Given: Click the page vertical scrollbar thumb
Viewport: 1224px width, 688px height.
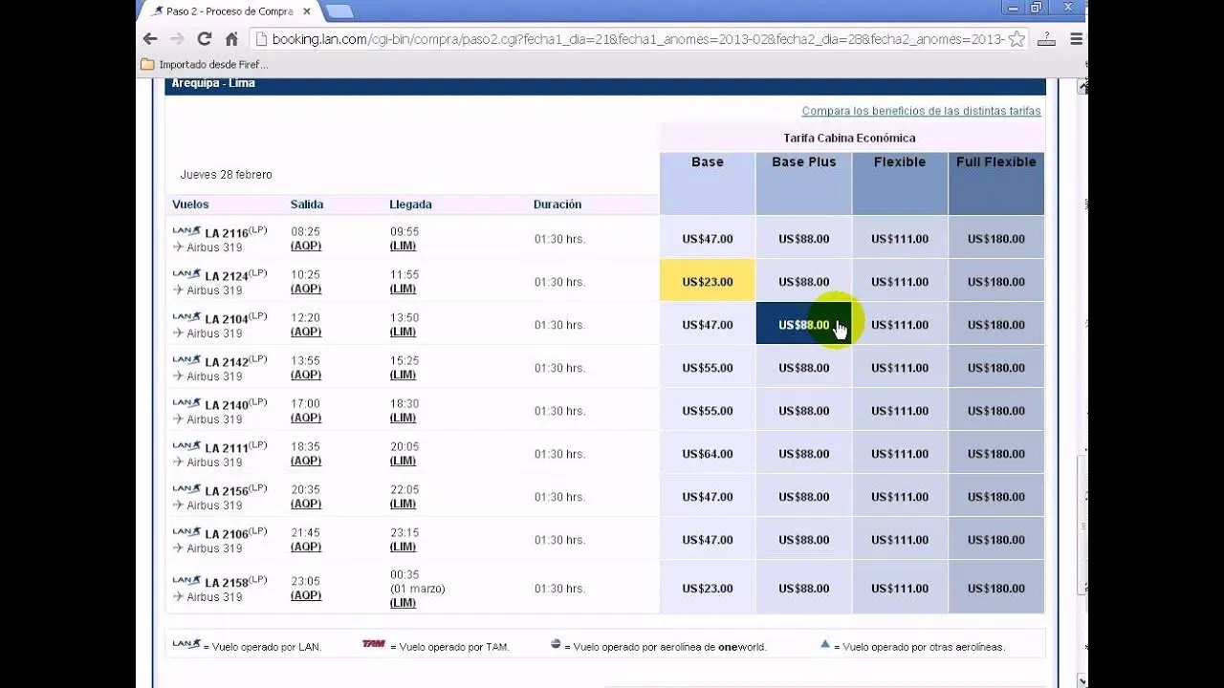Looking at the screenshot, I should (1082, 524).
